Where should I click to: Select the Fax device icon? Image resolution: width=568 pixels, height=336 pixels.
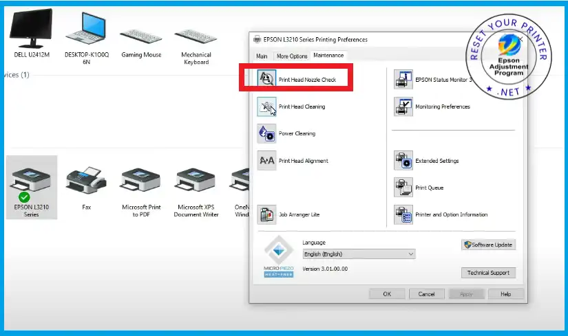[86, 188]
